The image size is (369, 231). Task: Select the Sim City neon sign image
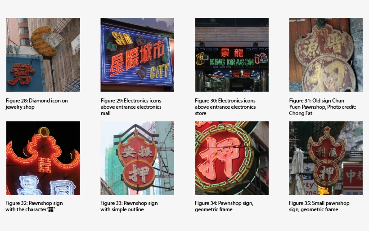tap(137, 55)
